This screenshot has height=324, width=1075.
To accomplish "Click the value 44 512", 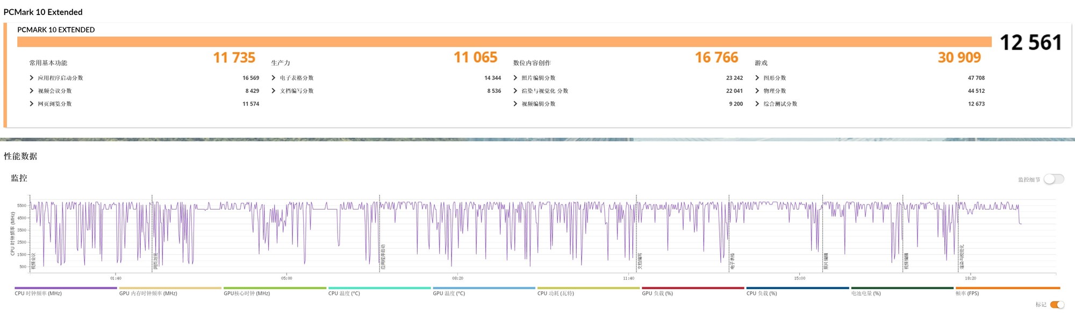I will pyautogui.click(x=976, y=91).
